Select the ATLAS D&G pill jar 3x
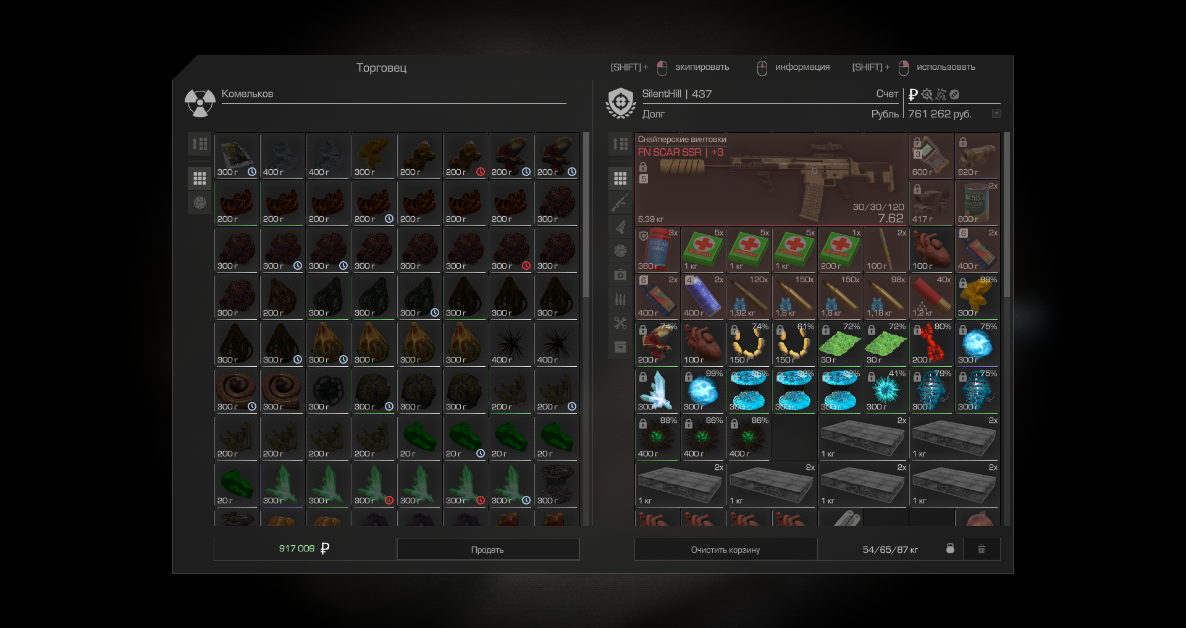 (x=657, y=249)
